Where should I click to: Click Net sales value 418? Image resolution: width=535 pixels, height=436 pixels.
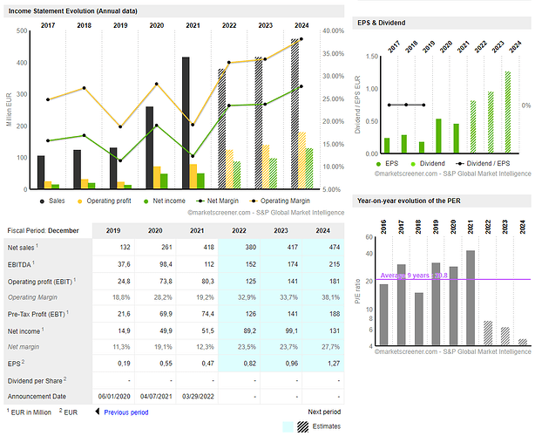(208, 247)
